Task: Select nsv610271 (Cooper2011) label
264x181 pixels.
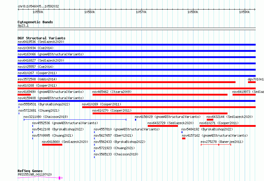Action: (x=219, y=123)
